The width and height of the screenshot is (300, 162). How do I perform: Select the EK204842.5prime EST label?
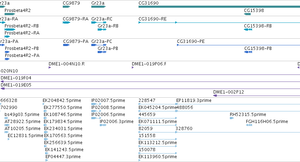pos(62,101)
